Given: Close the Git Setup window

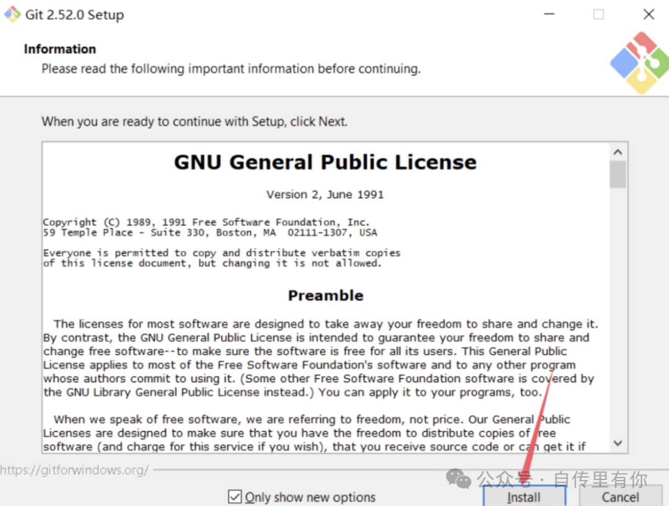Looking at the screenshot, I should [649, 14].
